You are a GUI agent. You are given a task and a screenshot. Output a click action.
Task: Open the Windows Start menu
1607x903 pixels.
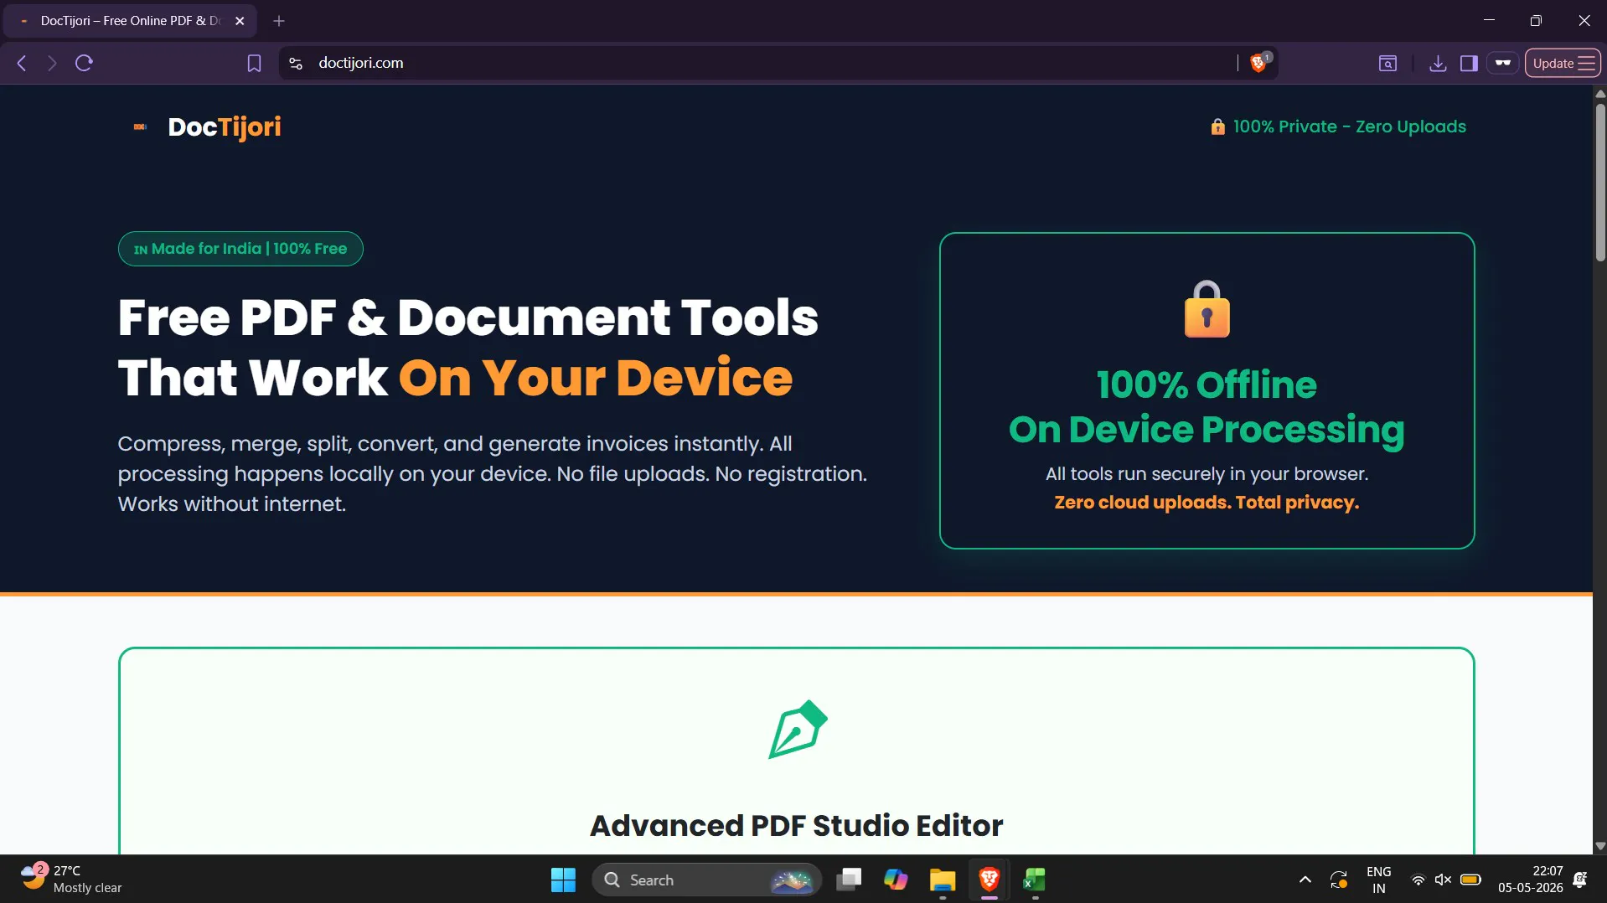click(563, 880)
